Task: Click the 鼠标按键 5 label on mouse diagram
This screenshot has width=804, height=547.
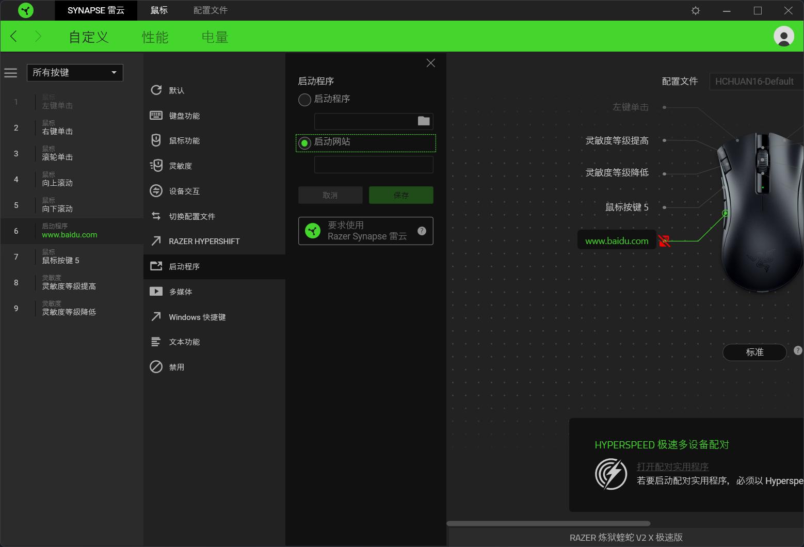Action: (x=626, y=207)
